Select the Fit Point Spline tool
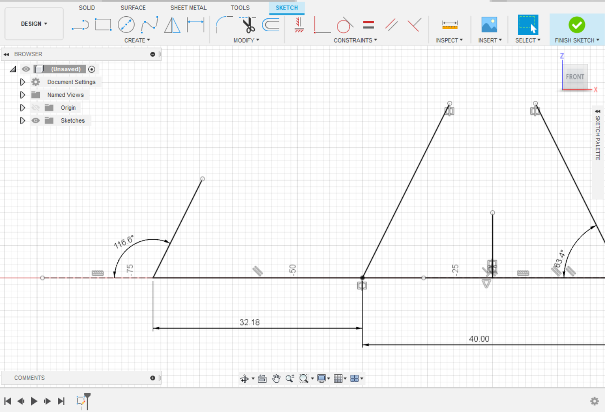Image resolution: width=605 pixels, height=412 pixels. (x=150, y=24)
